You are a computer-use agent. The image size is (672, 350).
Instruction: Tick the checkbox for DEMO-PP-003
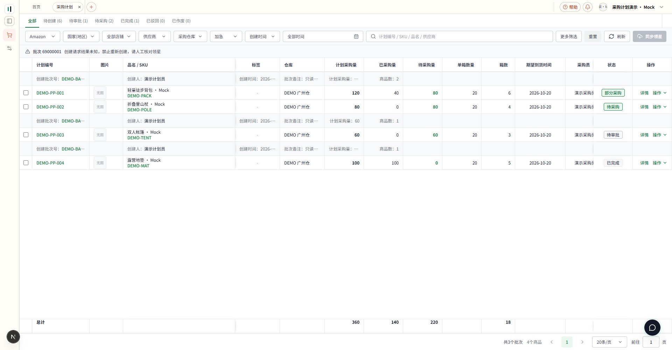tap(26, 135)
